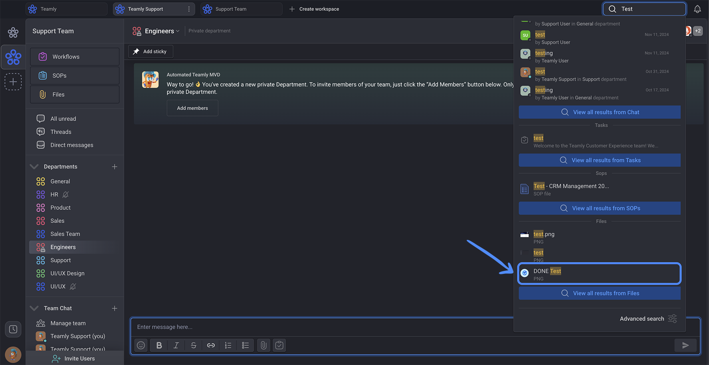
Task: Apply strikethrough formatting
Action: (194, 345)
